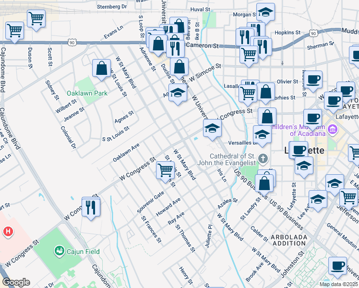Click the Calder St label

pos(259,234)
